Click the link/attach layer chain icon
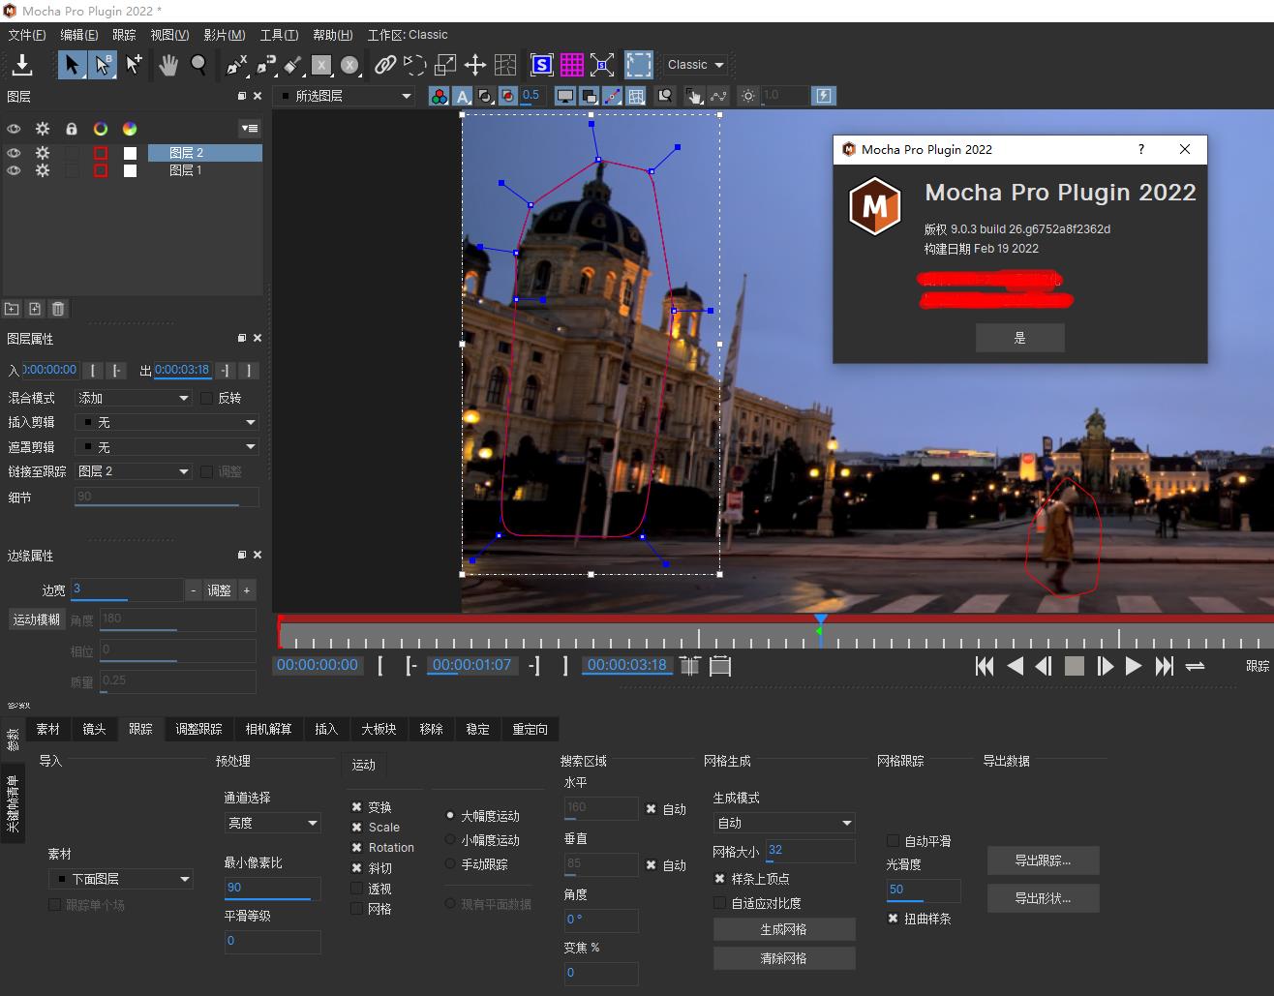The width and height of the screenshot is (1274, 996). tap(385, 65)
